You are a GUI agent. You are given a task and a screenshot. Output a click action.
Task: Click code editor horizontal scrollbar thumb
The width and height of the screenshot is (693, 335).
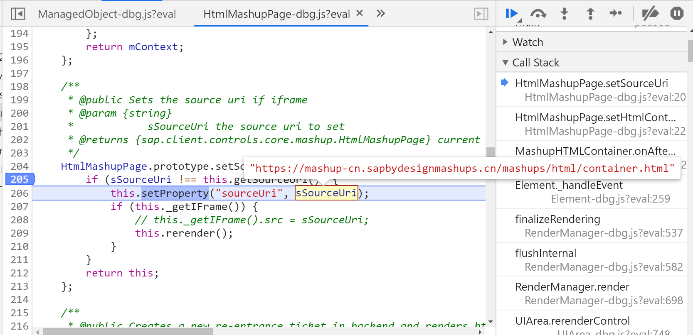[128, 331]
